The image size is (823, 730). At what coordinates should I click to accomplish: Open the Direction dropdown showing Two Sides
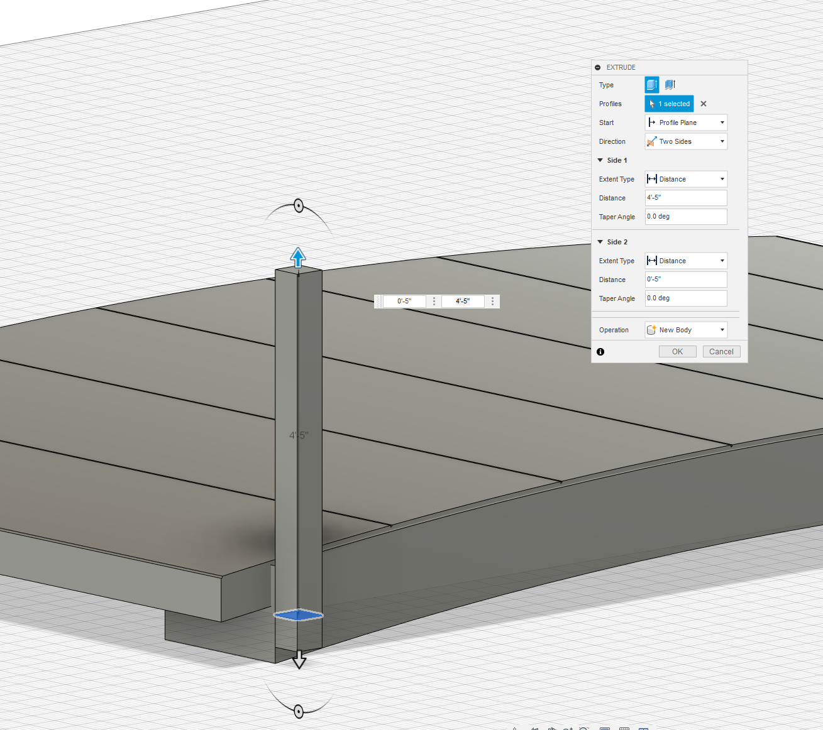[x=686, y=141]
